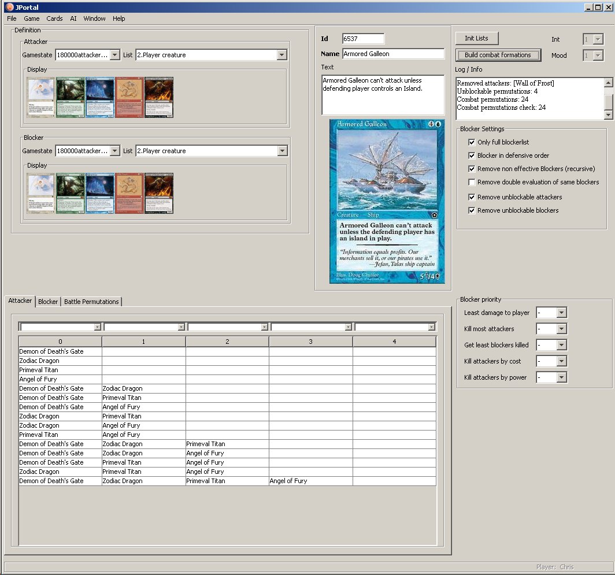Click column header 1 in the table
615x575 pixels.
(143, 342)
